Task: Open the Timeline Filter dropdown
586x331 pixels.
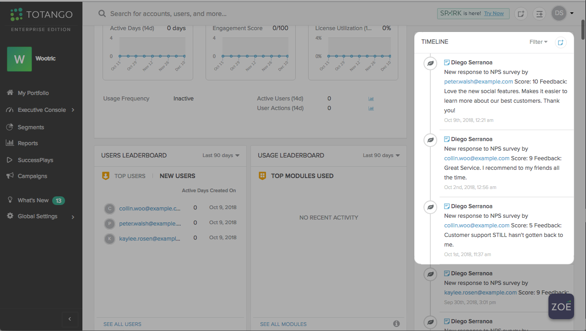Action: (538, 42)
